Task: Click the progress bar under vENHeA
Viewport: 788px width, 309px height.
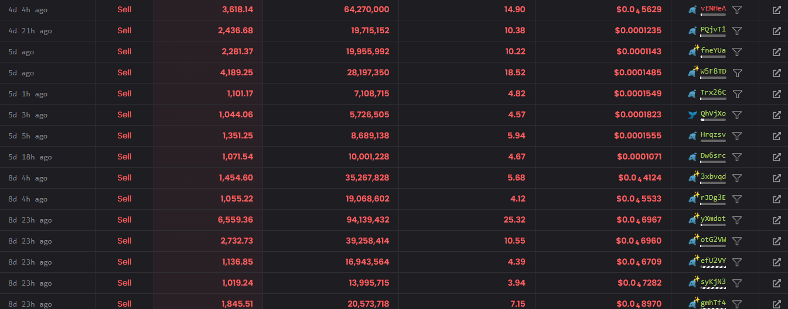Action: click(713, 15)
